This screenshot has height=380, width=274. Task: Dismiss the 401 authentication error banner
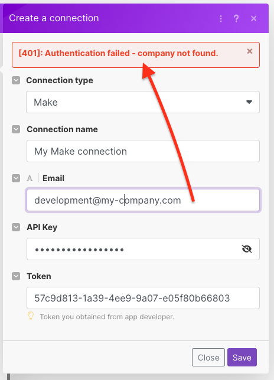[250, 51]
